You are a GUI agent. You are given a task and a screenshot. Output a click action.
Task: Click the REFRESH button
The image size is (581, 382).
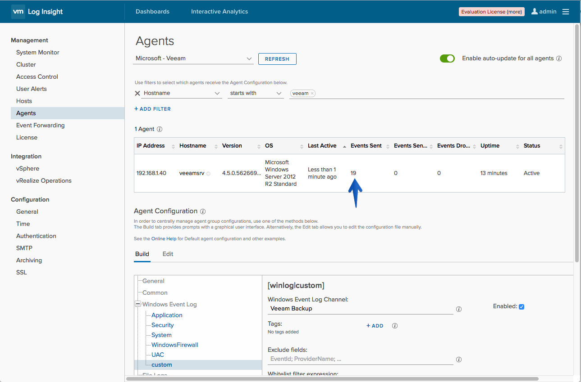tap(277, 59)
